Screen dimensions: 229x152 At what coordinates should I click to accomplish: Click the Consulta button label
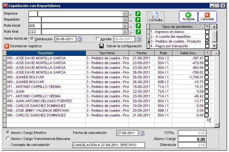click(155, 20)
